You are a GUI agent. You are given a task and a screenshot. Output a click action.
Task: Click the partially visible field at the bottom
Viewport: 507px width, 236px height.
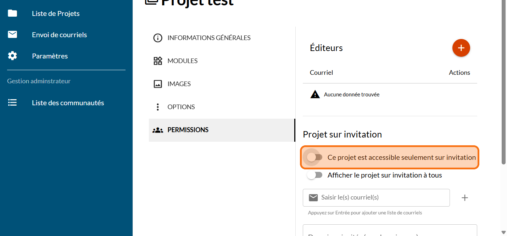(390, 231)
